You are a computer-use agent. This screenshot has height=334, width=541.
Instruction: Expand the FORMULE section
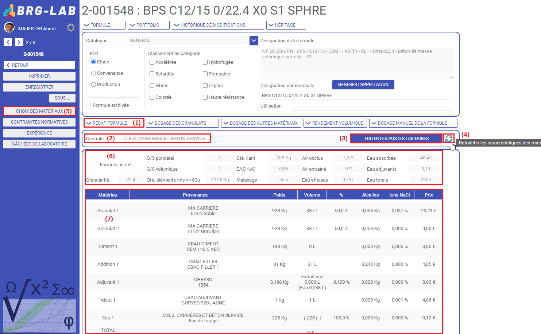coord(104,25)
